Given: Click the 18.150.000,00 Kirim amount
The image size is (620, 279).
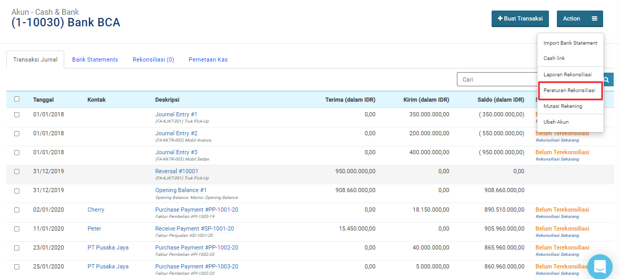Looking at the screenshot, I should tap(431, 210).
